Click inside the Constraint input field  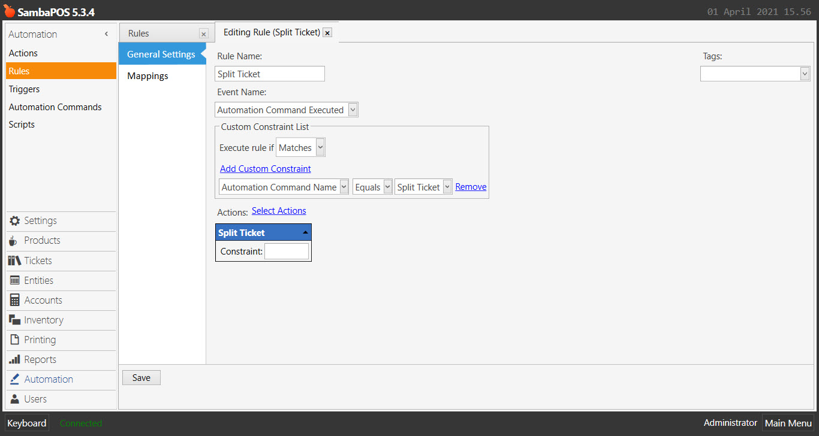point(287,251)
